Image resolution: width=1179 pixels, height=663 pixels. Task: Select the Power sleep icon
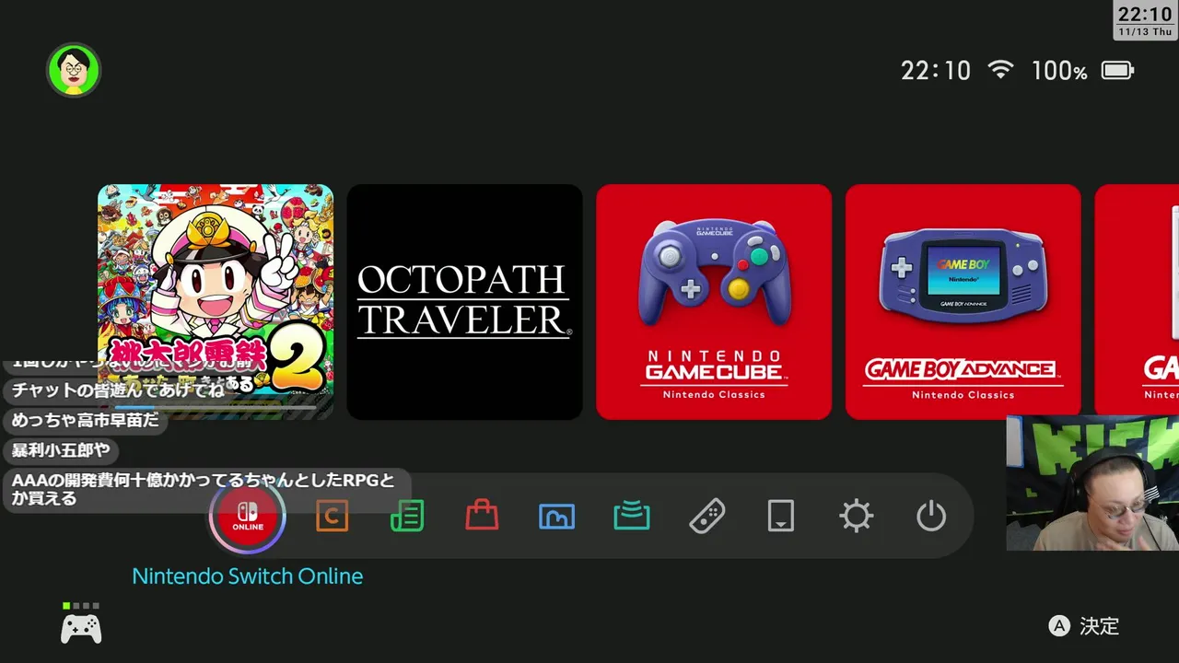pyautogui.click(x=931, y=517)
